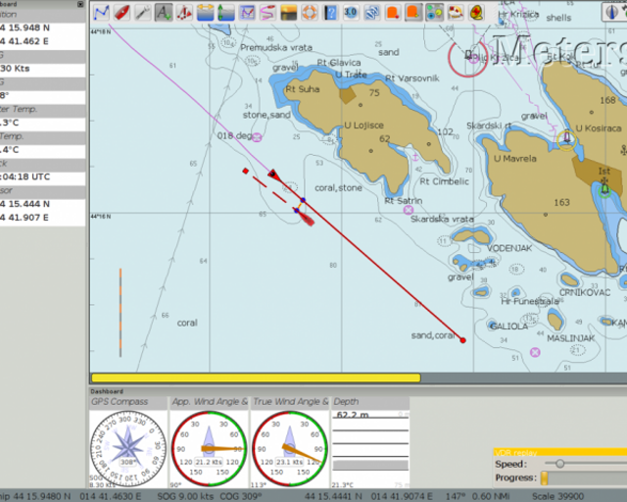Viewport: 627px width, 502px height.
Task: Change color scheme sunset icon
Action: 288,13
